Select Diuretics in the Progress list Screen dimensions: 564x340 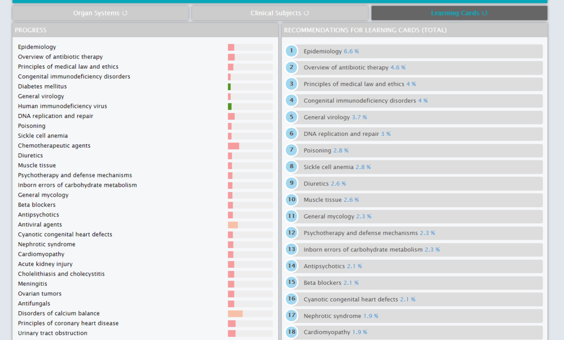pos(30,156)
